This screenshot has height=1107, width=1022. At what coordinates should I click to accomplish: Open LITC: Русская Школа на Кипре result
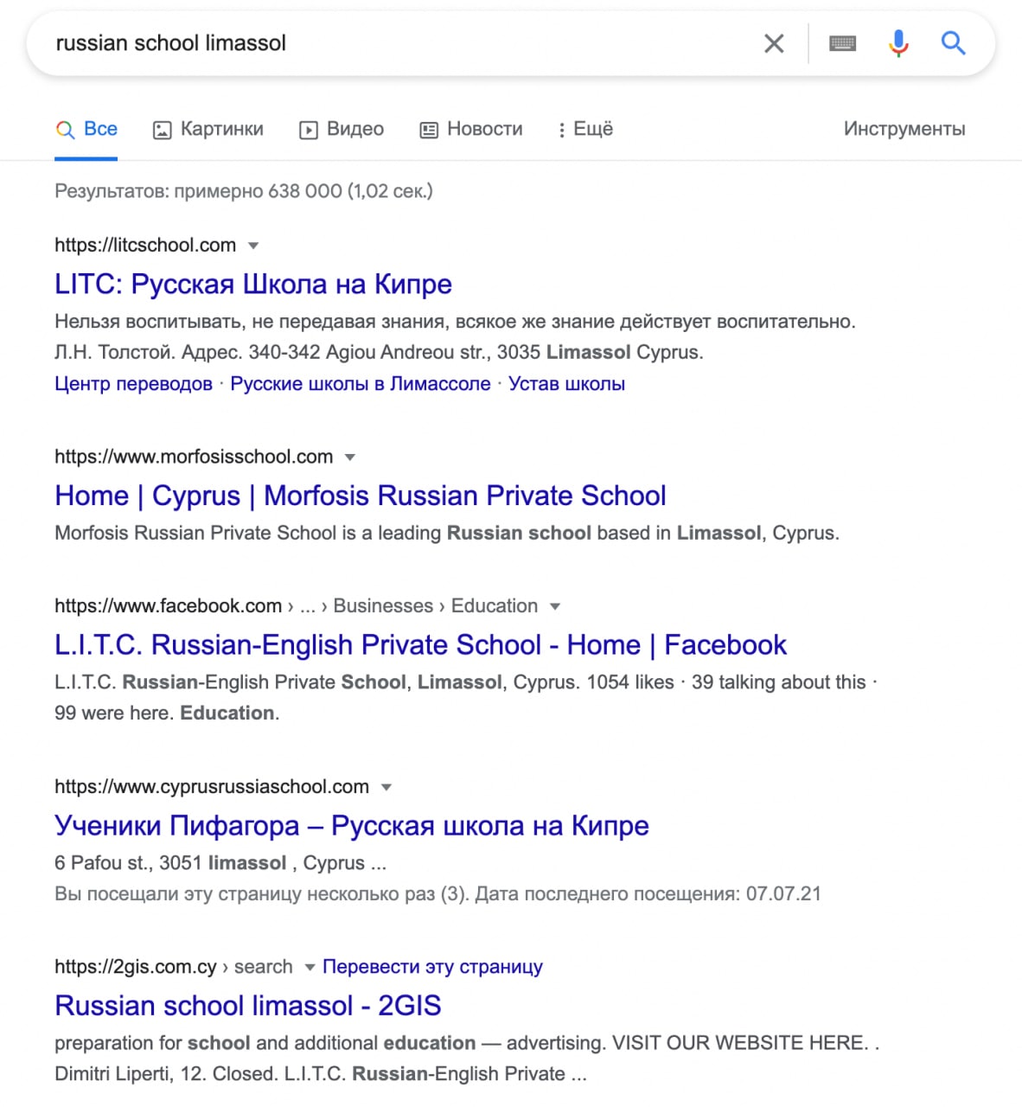pyautogui.click(x=252, y=284)
